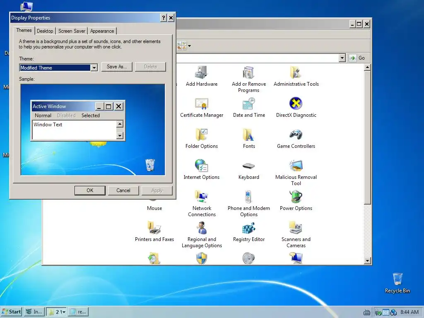The width and height of the screenshot is (424, 318).
Task: Open the Scanners and Cameras icon
Action: click(296, 228)
